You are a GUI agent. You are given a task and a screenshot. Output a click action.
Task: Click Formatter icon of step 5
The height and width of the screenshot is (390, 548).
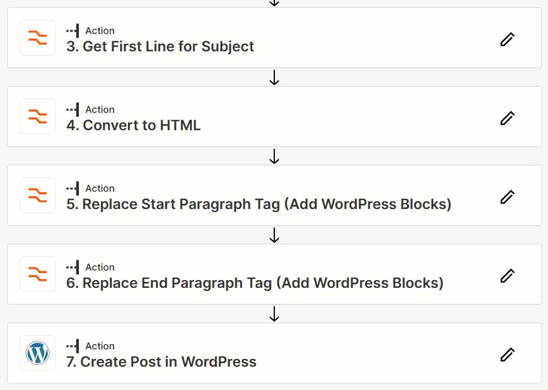[38, 195]
